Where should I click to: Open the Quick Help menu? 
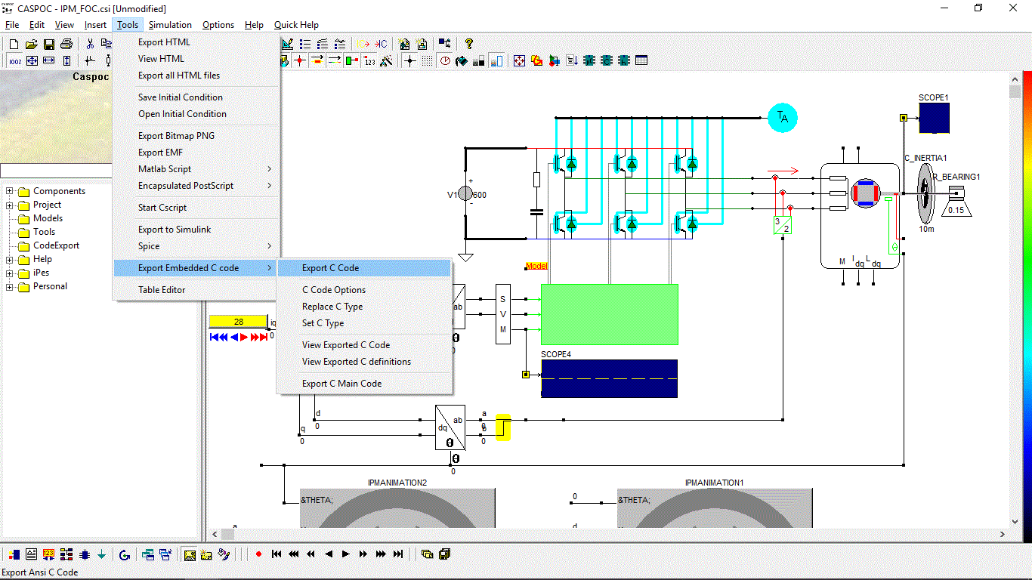[296, 25]
